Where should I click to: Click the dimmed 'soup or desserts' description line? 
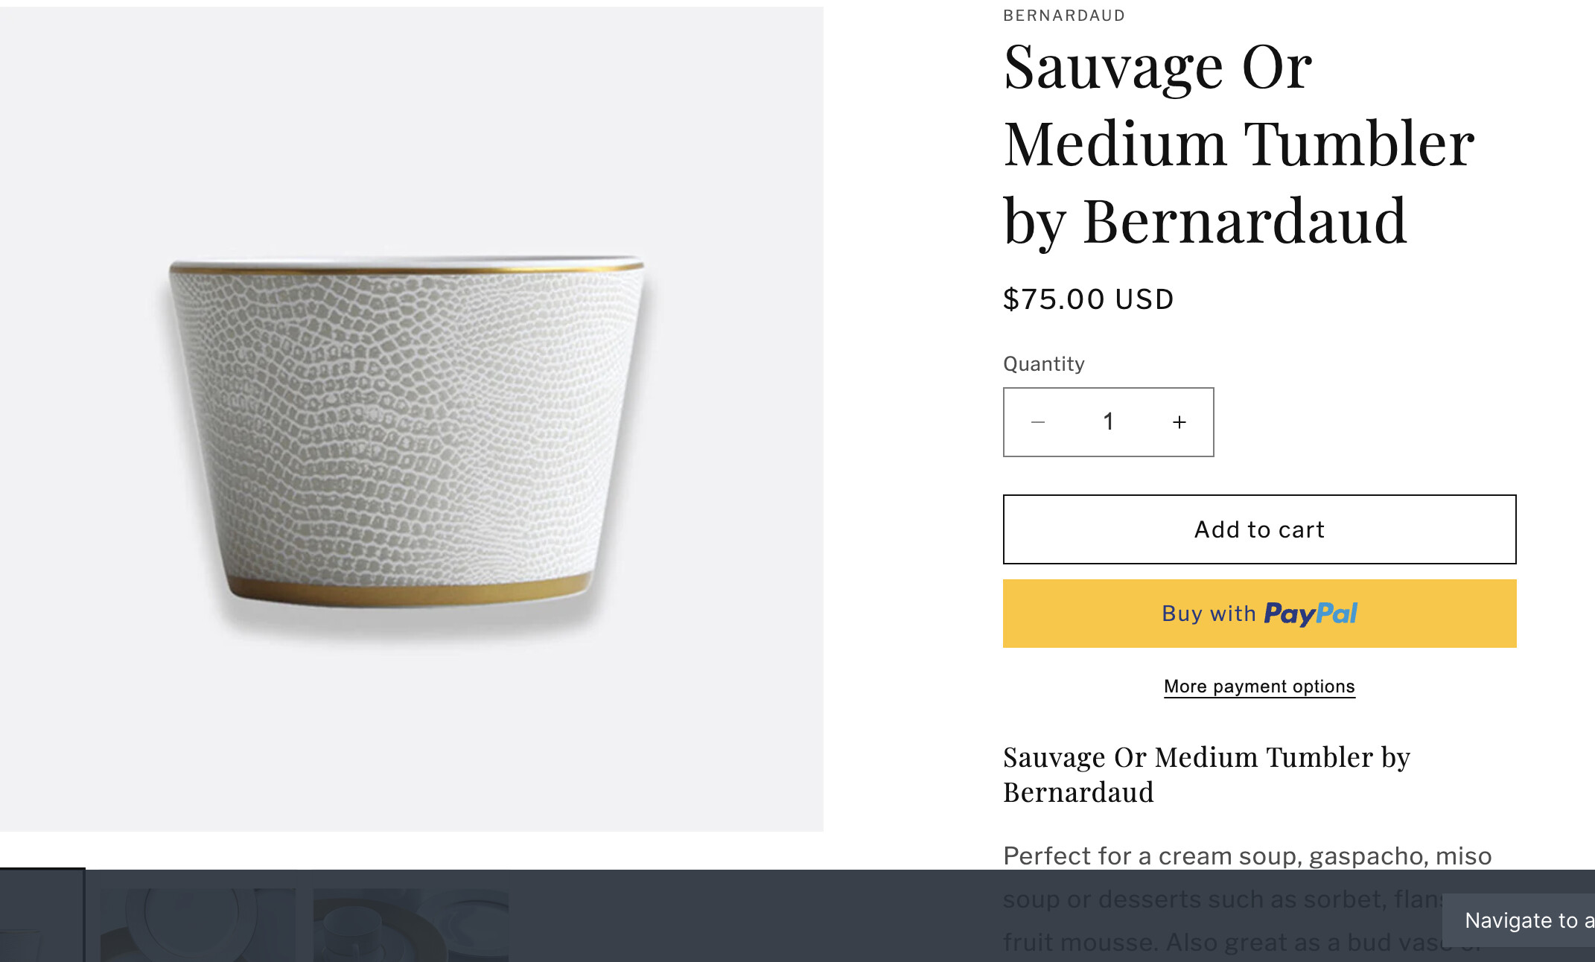click(x=1221, y=899)
